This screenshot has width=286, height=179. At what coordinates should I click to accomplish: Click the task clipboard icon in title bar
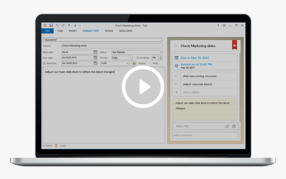pos(45,26)
